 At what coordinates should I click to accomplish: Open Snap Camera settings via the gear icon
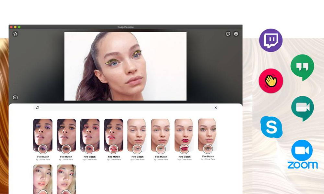236,34
